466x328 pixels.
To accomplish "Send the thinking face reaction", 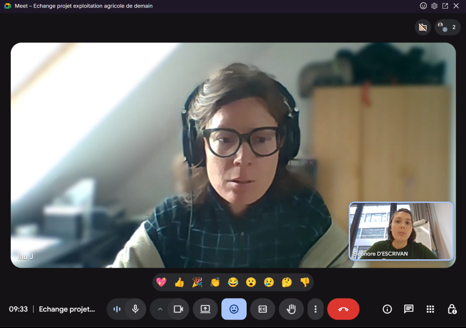I will tap(286, 282).
